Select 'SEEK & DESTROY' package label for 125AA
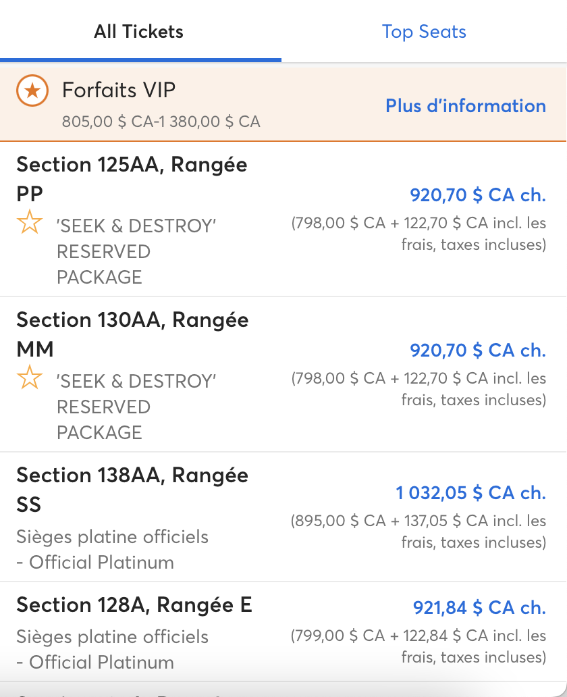 136,252
